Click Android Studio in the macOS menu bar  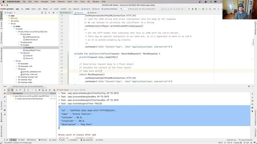pos(13,2)
